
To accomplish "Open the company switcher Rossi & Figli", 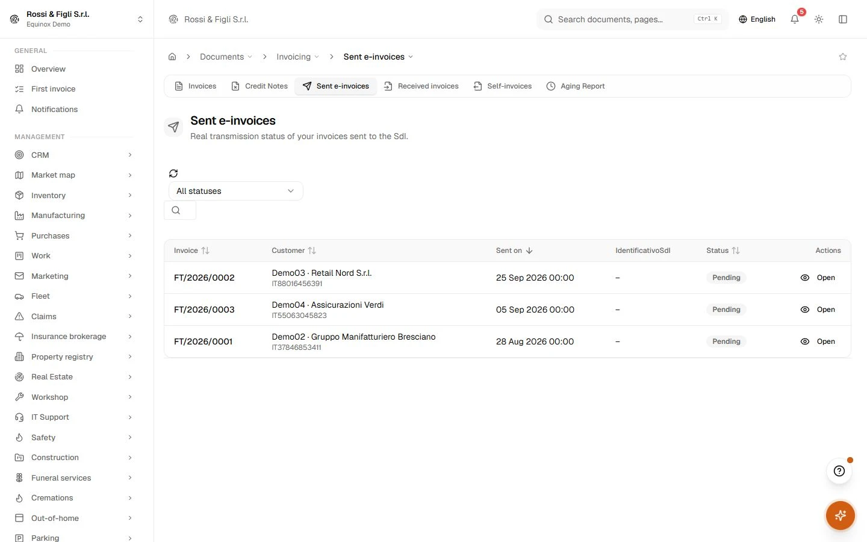I will coord(76,19).
